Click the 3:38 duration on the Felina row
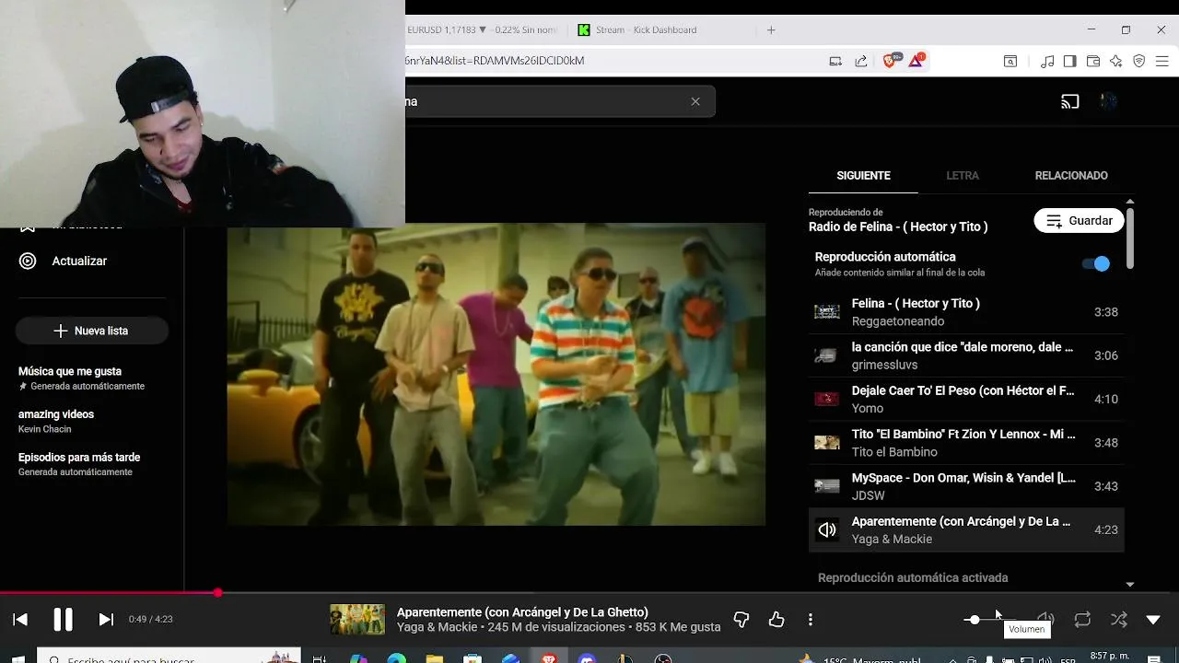 tap(1105, 312)
